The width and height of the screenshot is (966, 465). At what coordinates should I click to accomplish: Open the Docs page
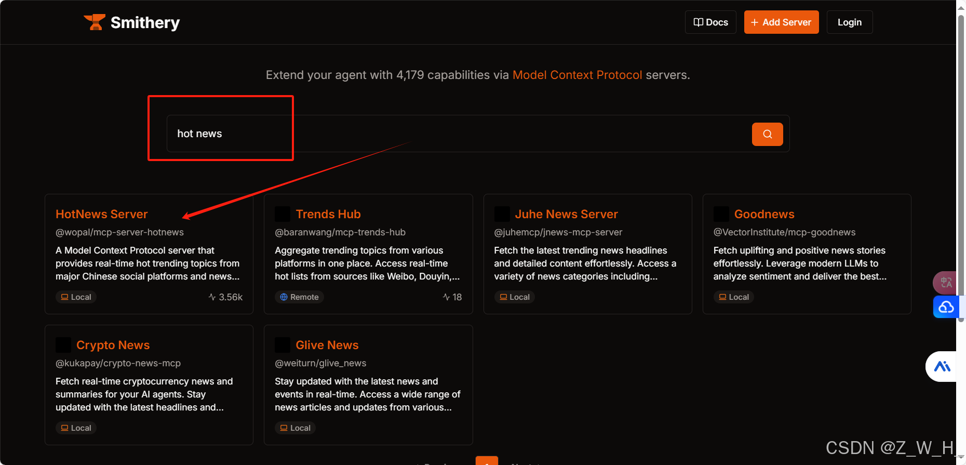pos(710,22)
